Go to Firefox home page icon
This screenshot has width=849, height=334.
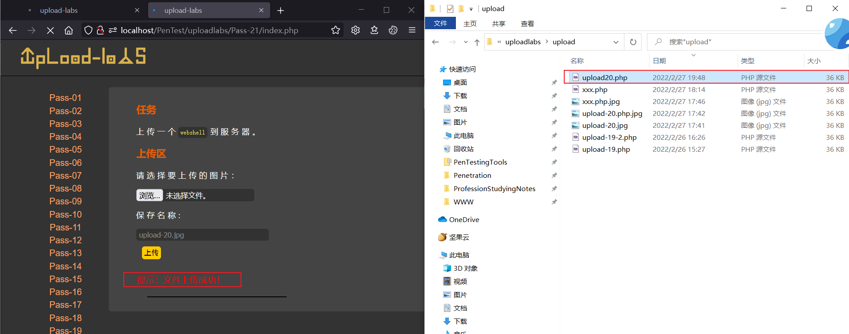click(x=69, y=30)
